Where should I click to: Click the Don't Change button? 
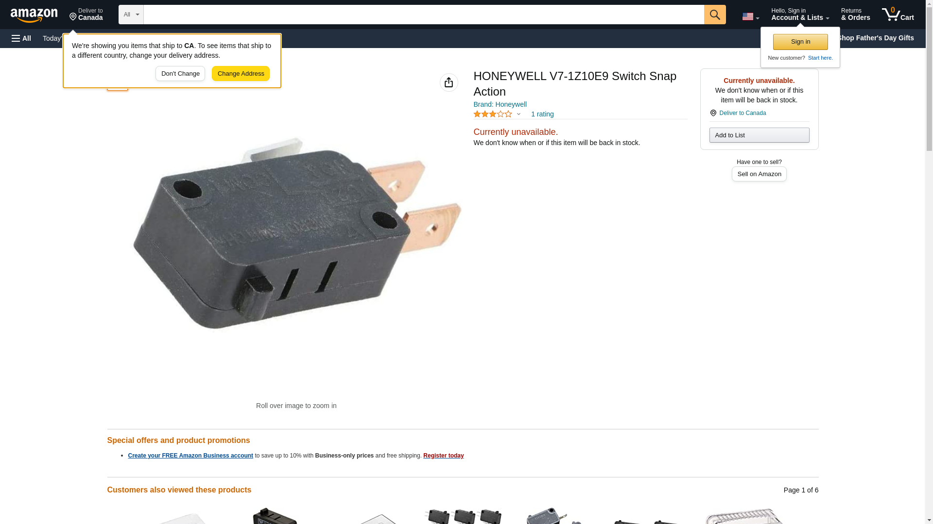[x=180, y=74]
